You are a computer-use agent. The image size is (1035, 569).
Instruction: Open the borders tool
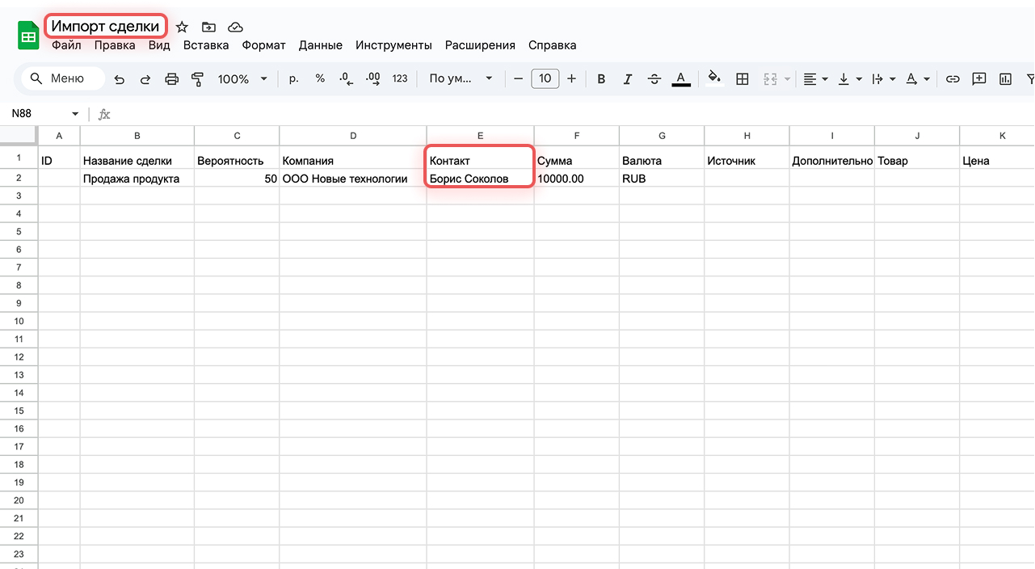(743, 78)
